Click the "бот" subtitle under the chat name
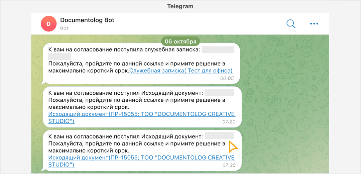361x174 pixels. click(64, 28)
